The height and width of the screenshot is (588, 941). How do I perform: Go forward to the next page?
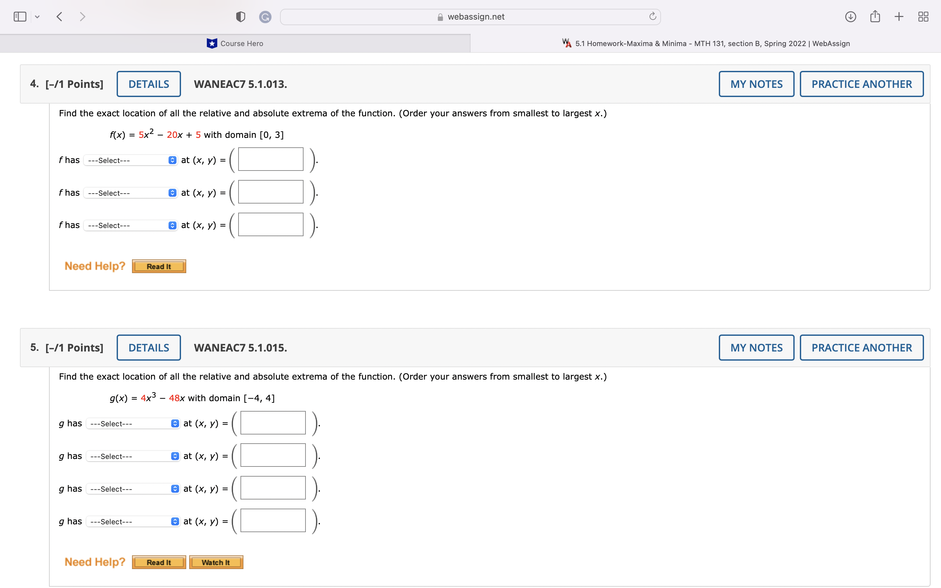82,16
